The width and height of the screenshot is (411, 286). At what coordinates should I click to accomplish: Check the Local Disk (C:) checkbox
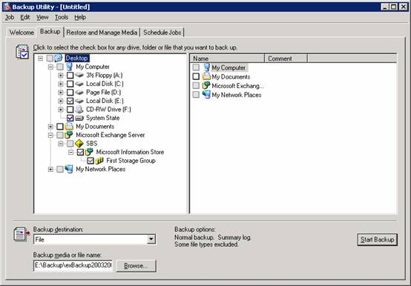[70, 84]
